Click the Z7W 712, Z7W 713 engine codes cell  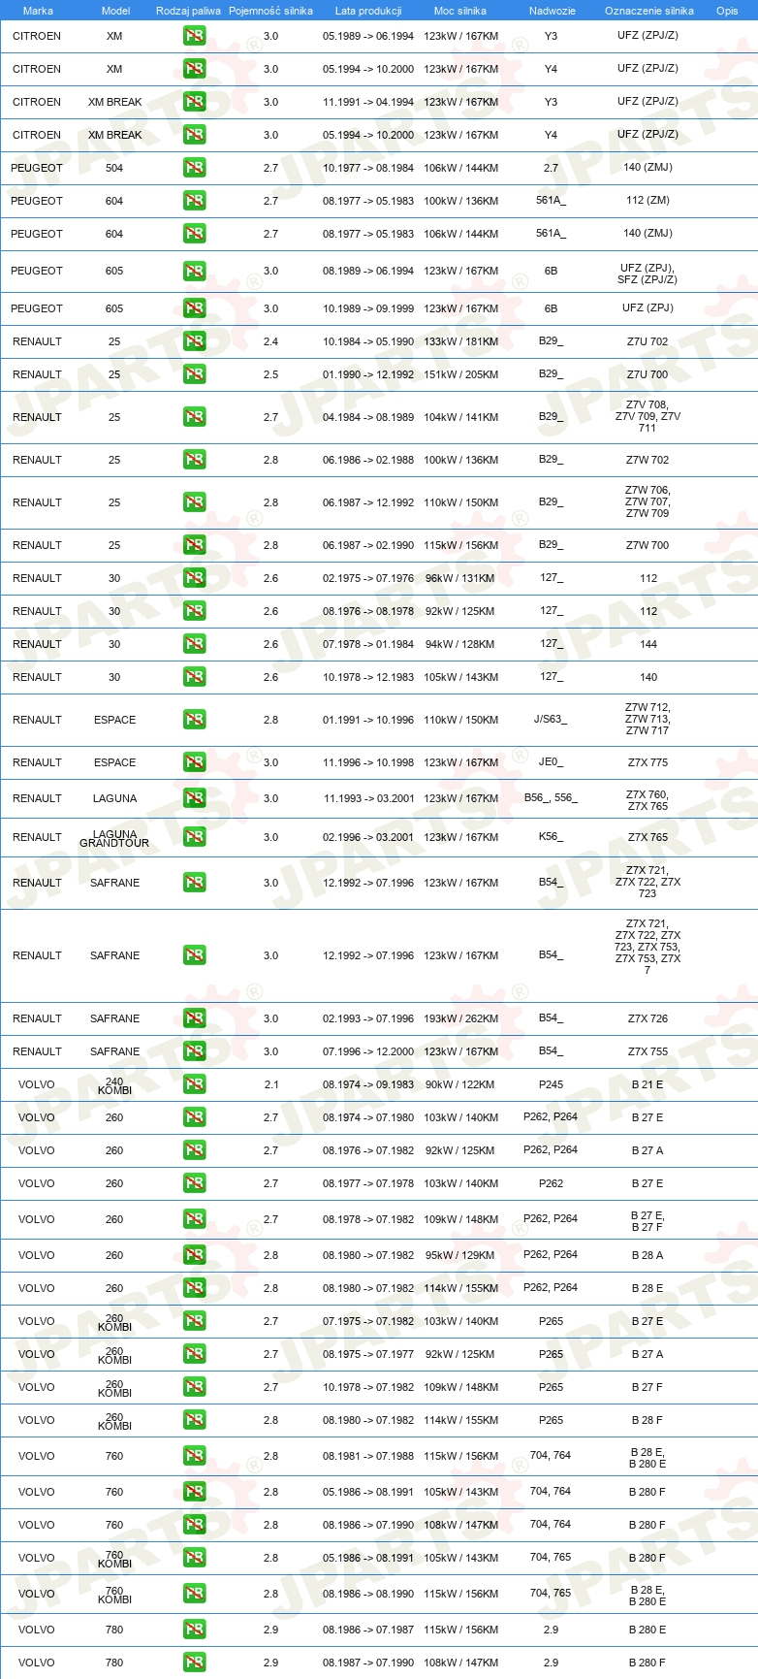[647, 719]
